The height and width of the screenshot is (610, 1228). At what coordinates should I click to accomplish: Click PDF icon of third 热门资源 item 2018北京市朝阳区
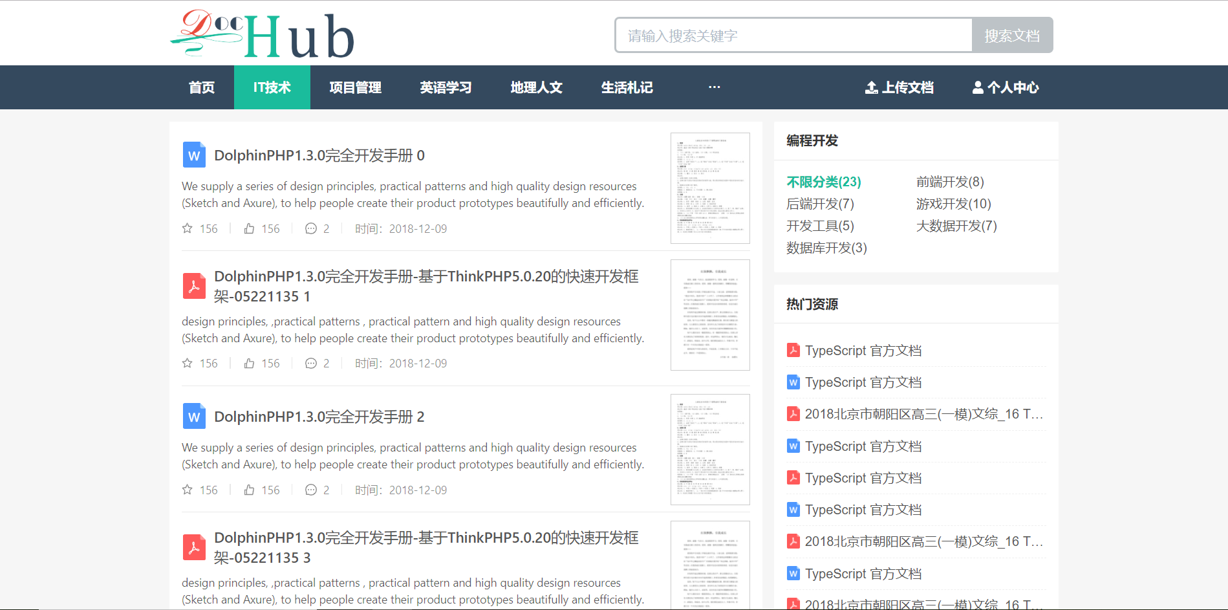click(793, 413)
